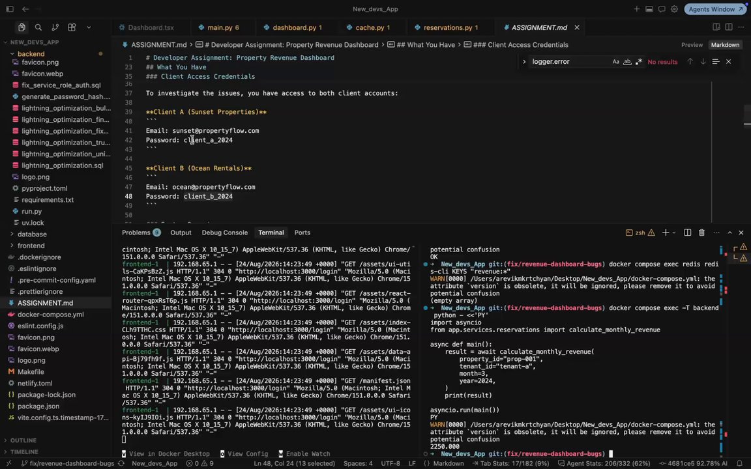This screenshot has width=751, height=469.
Task: Open docker-compose.yml in explorer
Action: [51, 315]
